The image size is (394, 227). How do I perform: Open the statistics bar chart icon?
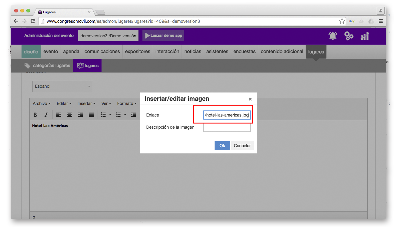365,36
